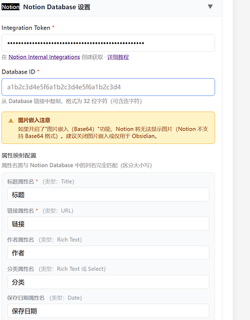Click the warning triangle icon in notice

(11, 121)
